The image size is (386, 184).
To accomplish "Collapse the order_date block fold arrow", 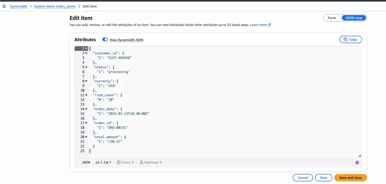I will [x=86, y=109].
